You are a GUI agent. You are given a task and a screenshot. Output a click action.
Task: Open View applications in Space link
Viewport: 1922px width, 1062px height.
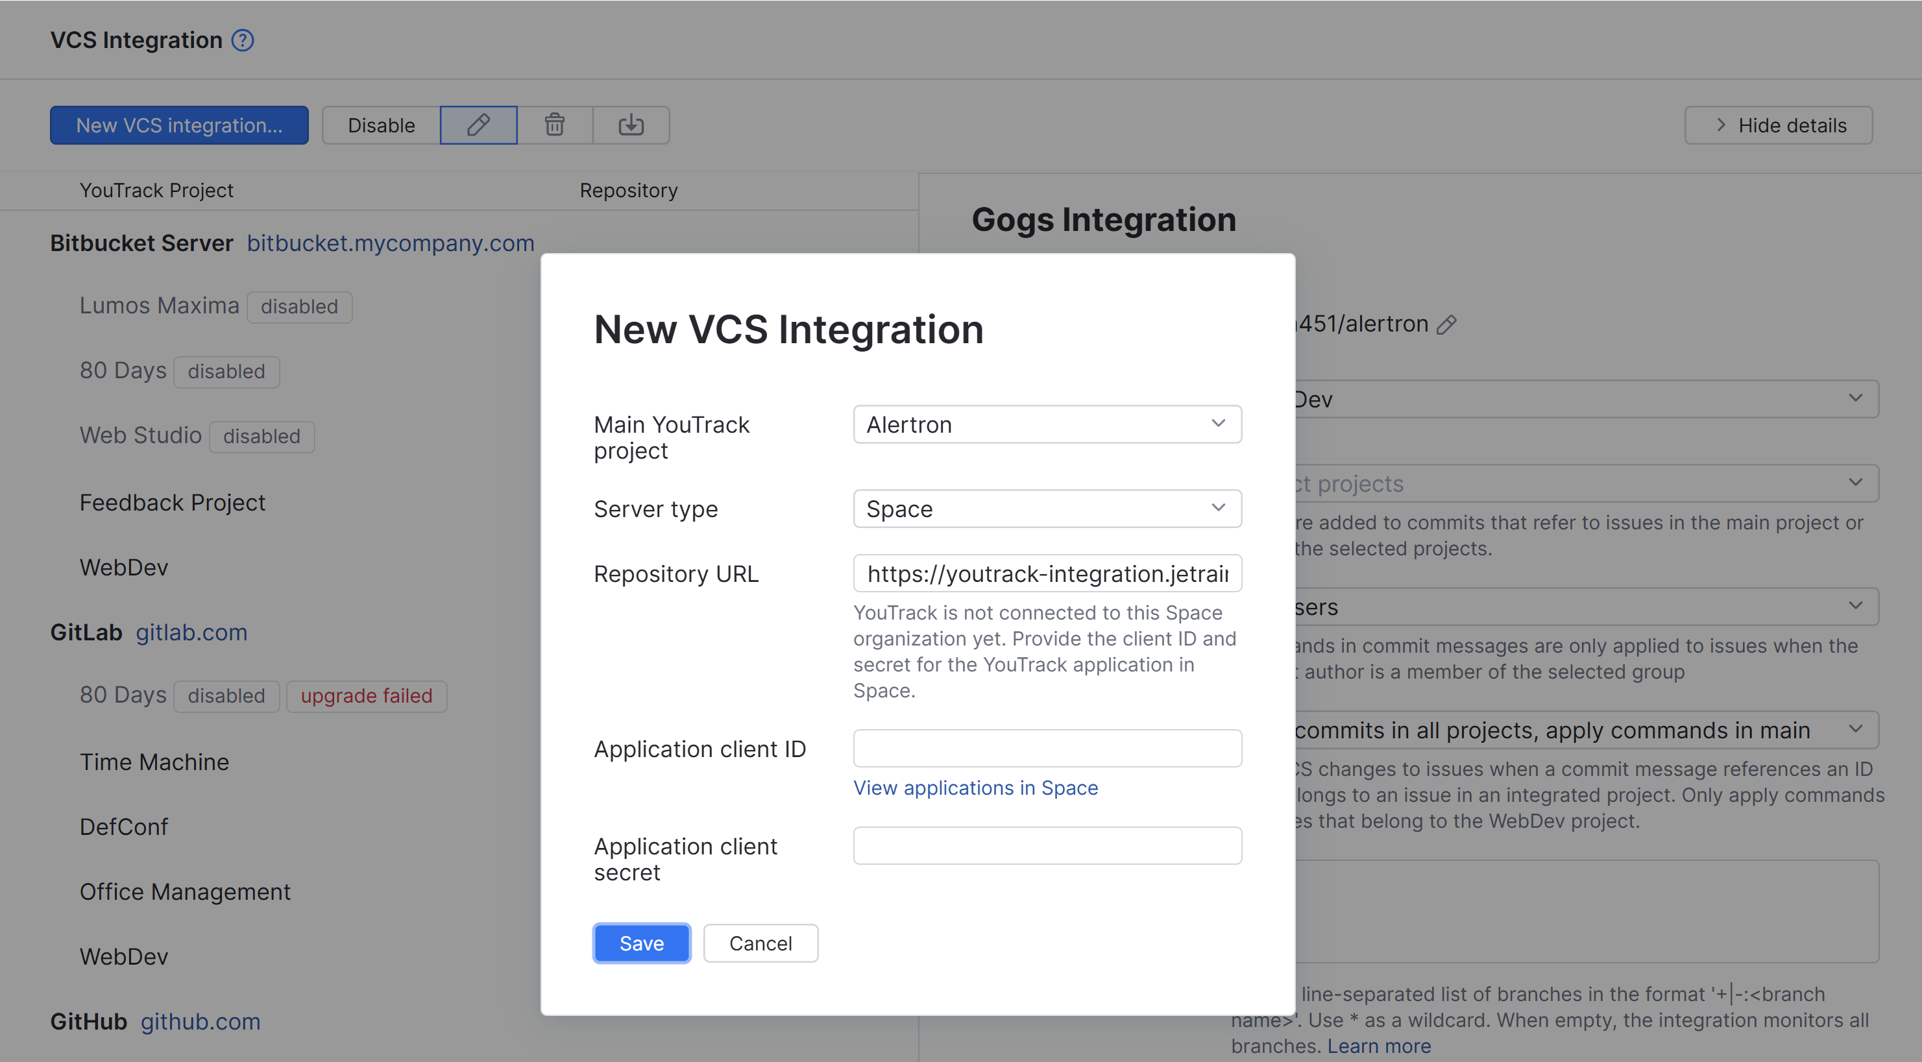(975, 788)
